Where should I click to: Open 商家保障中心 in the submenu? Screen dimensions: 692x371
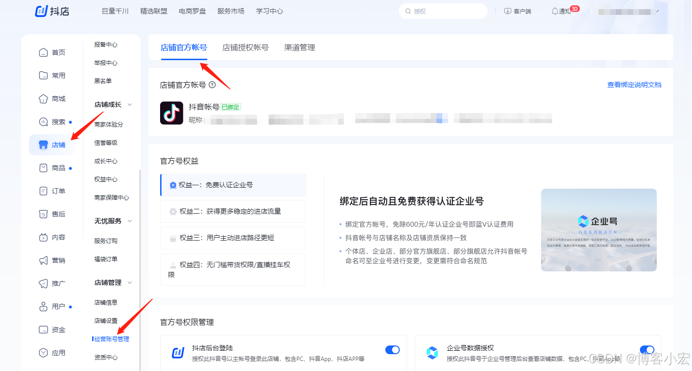click(112, 198)
